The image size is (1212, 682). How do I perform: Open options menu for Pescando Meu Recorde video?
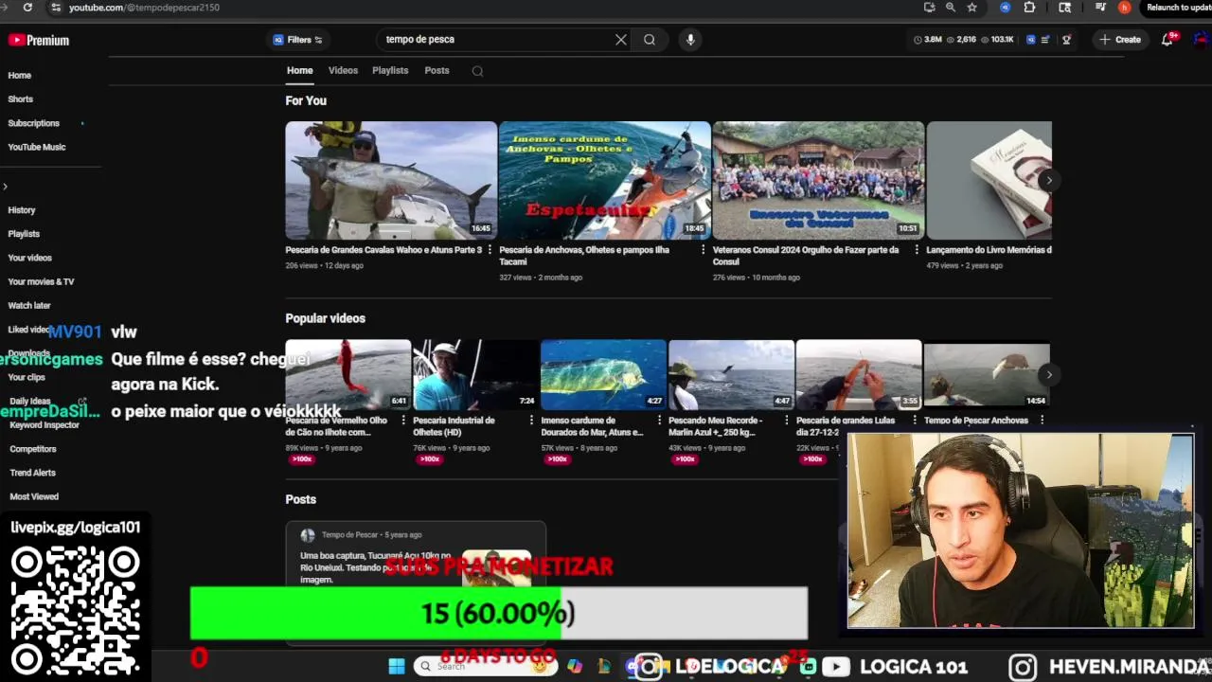click(787, 421)
